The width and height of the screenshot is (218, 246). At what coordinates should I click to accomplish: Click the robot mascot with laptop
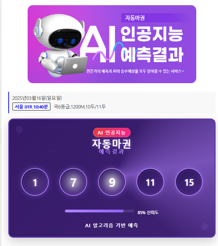(60, 45)
